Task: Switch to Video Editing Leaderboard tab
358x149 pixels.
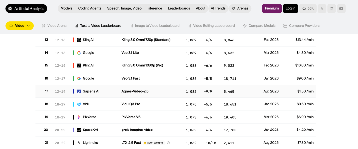Action: click(x=211, y=26)
